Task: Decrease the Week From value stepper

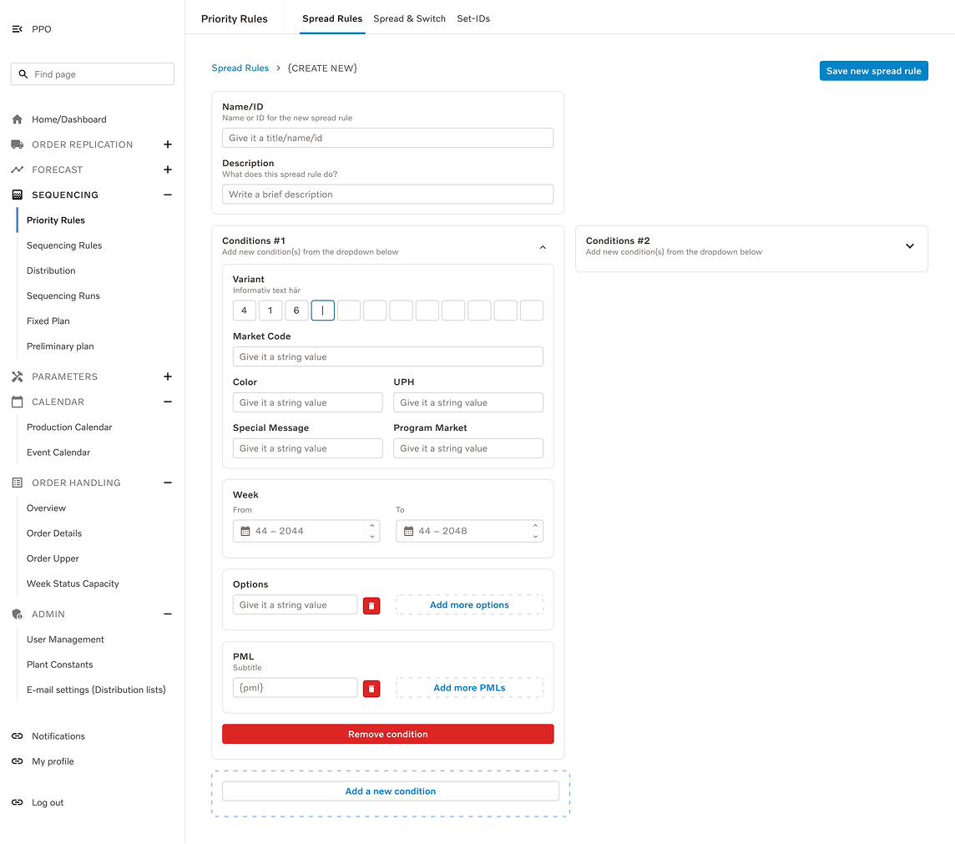Action: pyautogui.click(x=372, y=537)
